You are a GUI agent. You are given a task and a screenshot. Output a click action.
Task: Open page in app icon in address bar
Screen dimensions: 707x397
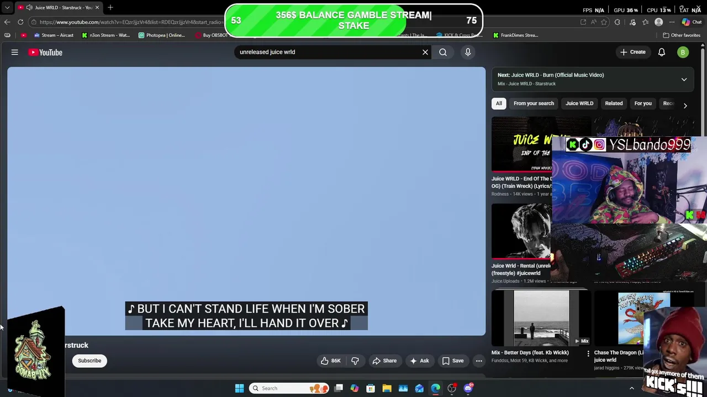(x=583, y=22)
